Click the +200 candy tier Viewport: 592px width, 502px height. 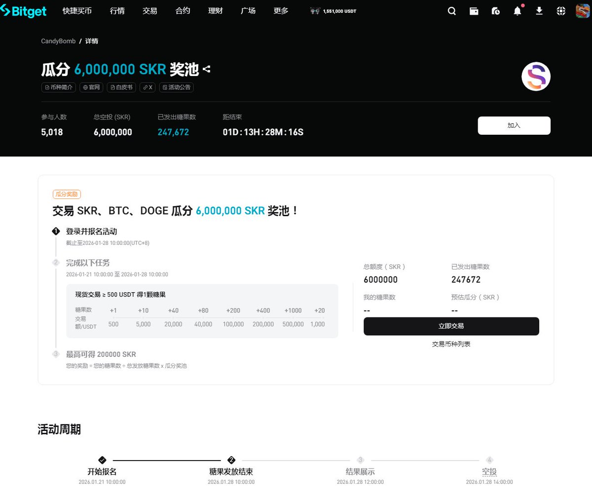tap(233, 310)
